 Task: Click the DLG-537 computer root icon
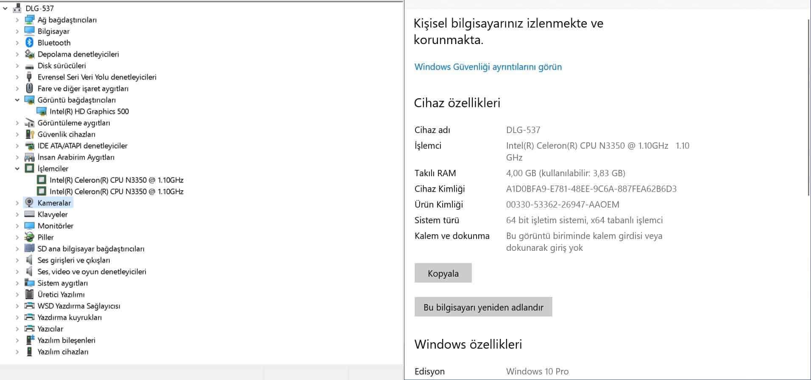[17, 8]
